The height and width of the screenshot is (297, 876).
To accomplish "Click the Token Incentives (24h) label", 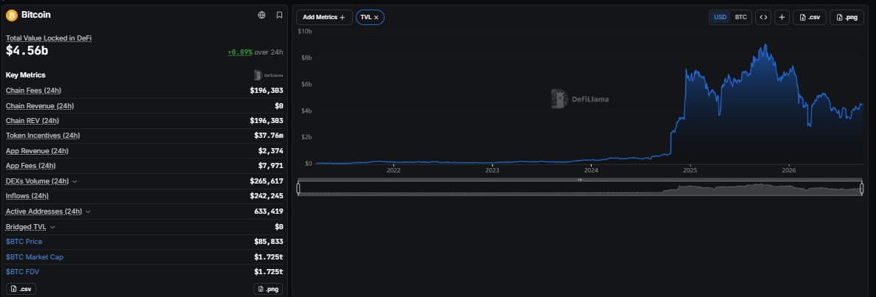I will (x=43, y=136).
